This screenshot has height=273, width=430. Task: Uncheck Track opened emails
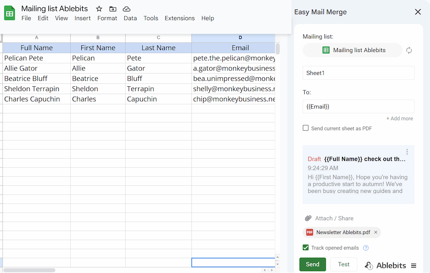tap(306, 248)
